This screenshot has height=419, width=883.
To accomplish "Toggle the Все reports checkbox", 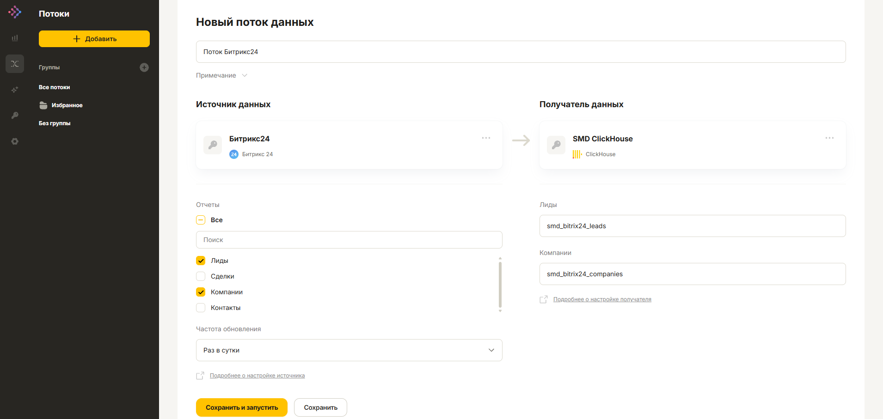I will (201, 220).
